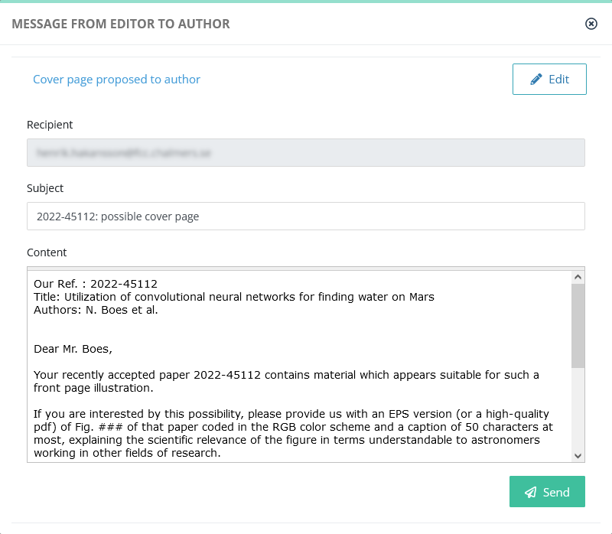
Task: Click the Edit button label text
Action: (558, 80)
